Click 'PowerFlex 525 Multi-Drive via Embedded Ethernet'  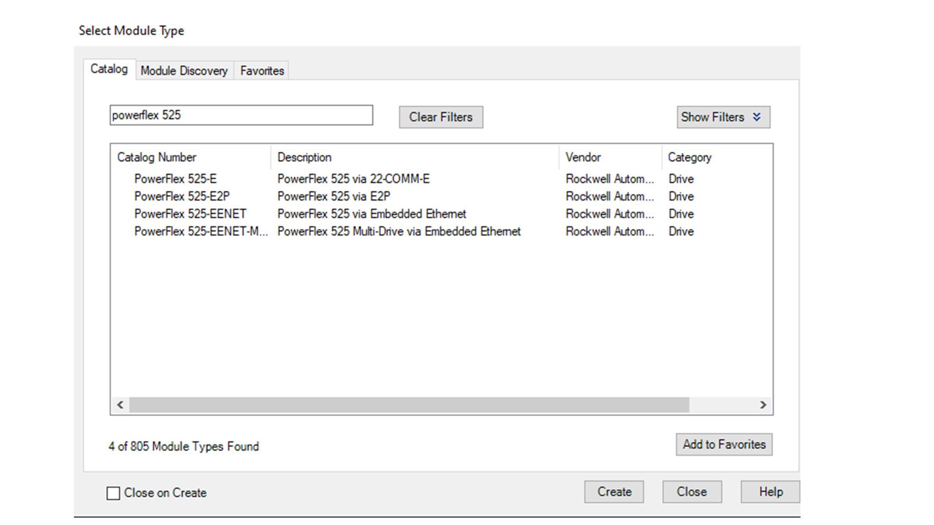(x=399, y=231)
